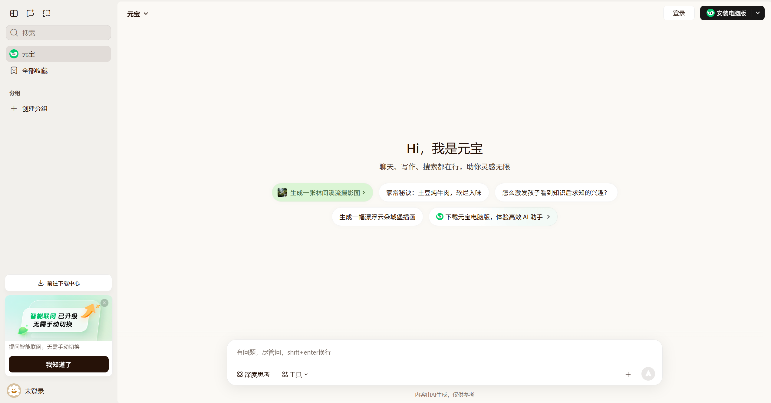Click the forest stream thumbnail image
This screenshot has width=771, height=403.
(282, 192)
